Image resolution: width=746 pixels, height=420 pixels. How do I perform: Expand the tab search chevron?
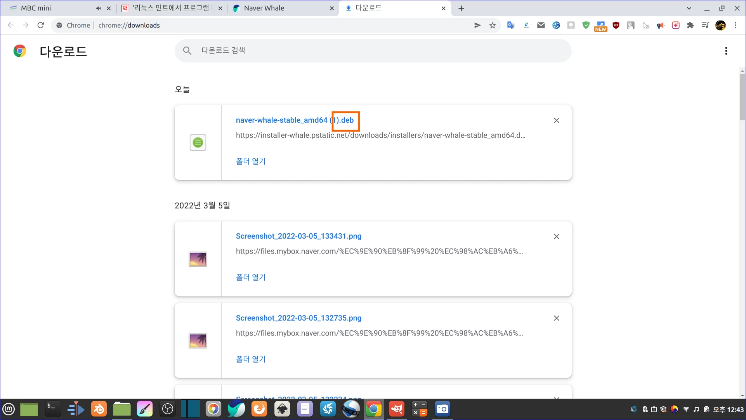point(689,8)
